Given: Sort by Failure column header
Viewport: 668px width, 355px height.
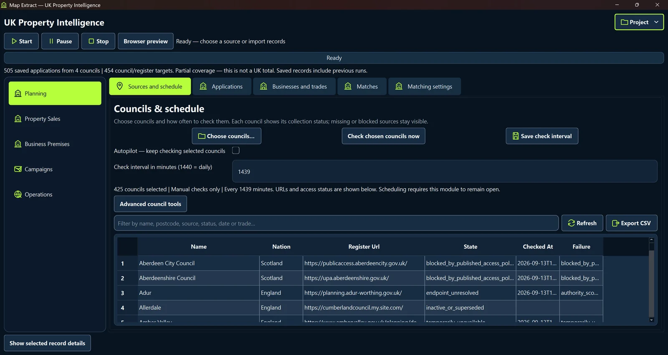Looking at the screenshot, I should pyautogui.click(x=581, y=247).
